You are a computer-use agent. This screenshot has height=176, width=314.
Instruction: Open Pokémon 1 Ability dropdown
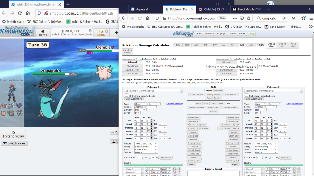point(146,147)
